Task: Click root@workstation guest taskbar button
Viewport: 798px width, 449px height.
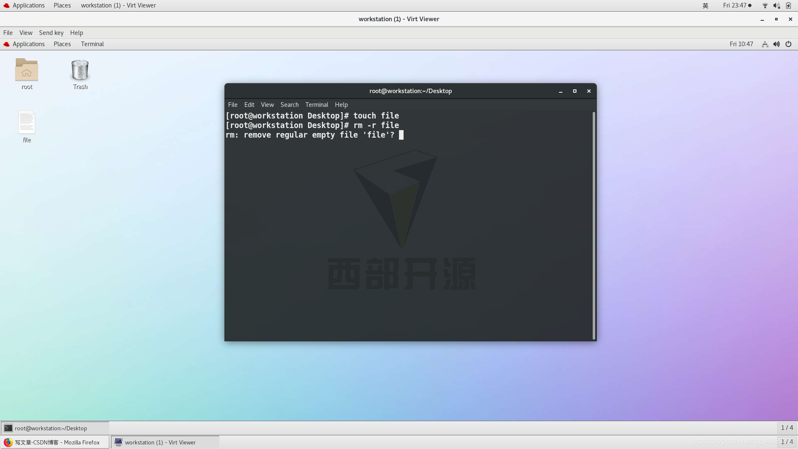Action: pos(55,428)
